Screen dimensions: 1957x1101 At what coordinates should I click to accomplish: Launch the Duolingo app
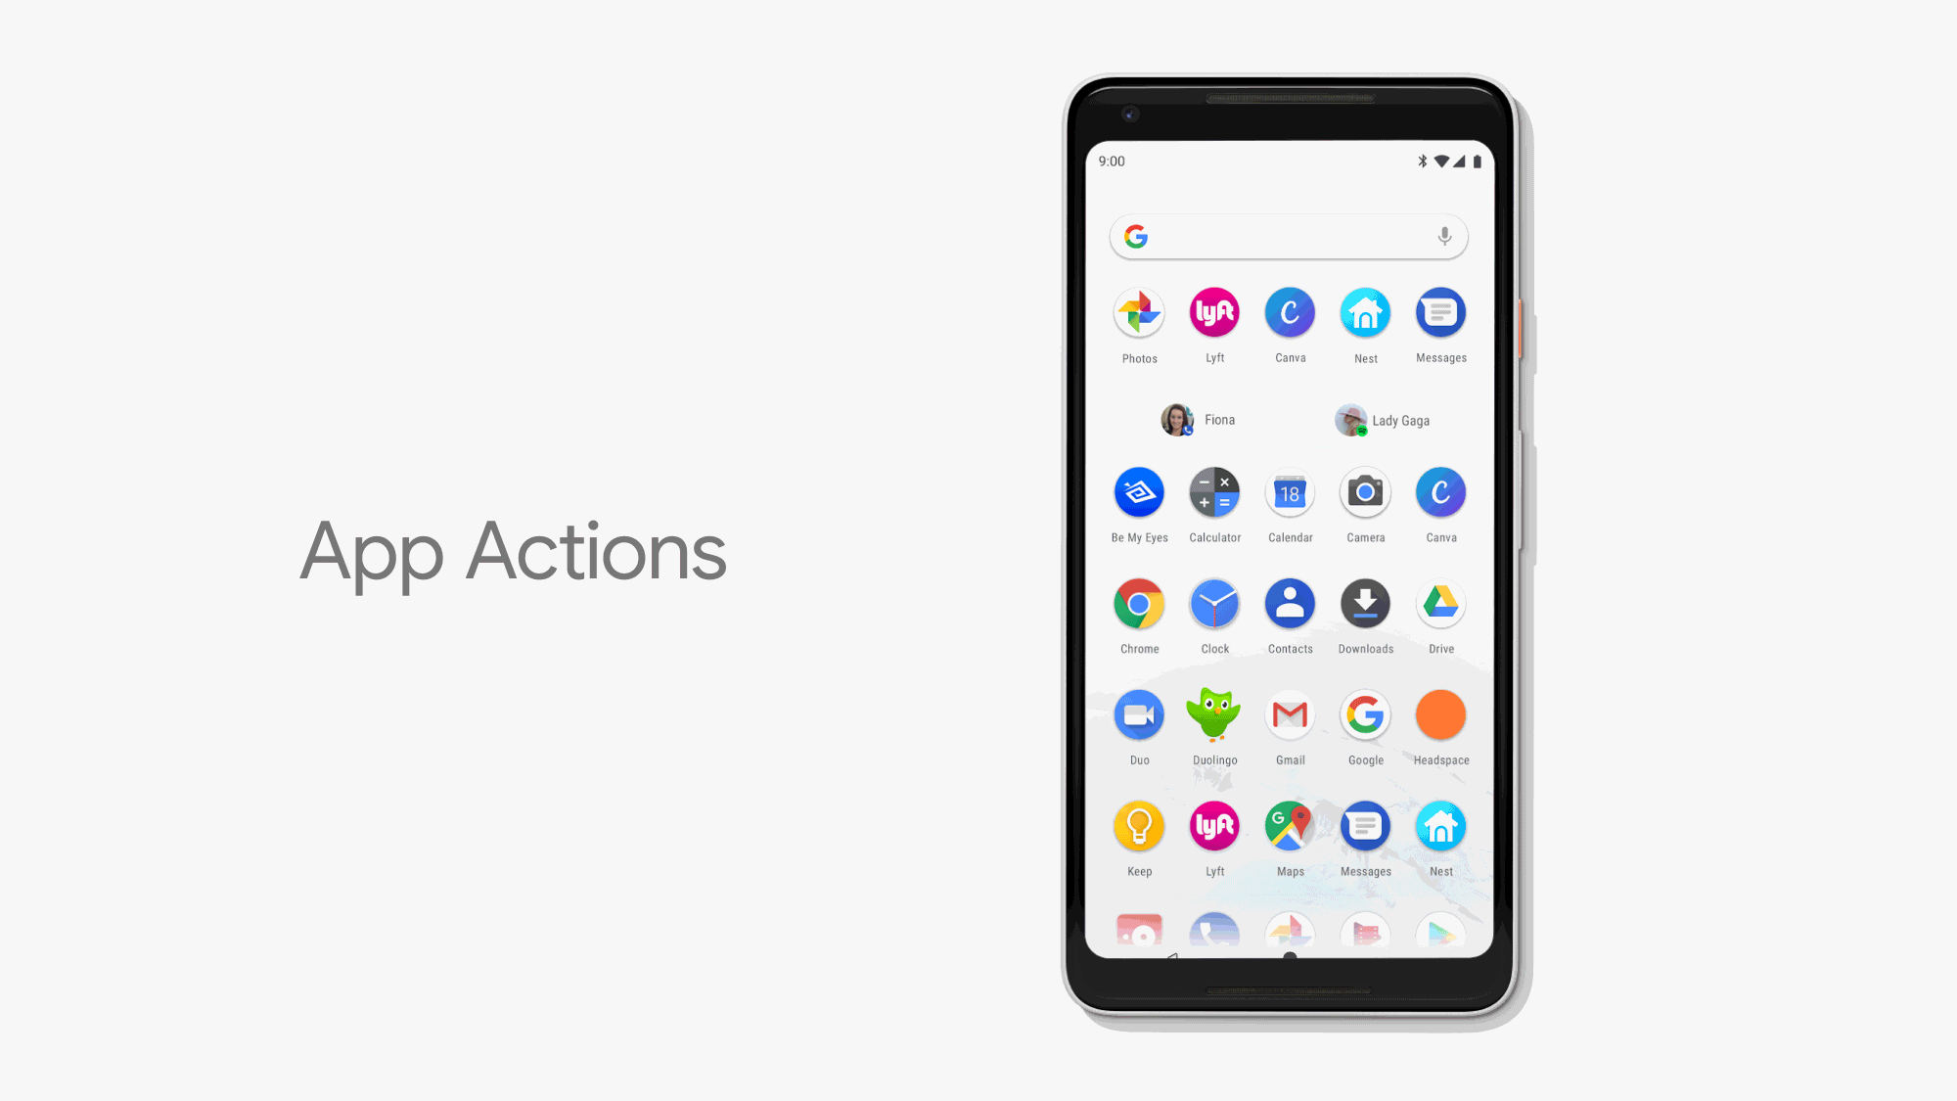tap(1215, 713)
